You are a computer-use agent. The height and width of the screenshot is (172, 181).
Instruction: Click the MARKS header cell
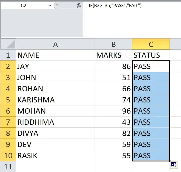pyautogui.click(x=113, y=55)
